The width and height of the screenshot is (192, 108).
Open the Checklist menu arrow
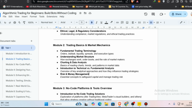[x=147, y=22]
